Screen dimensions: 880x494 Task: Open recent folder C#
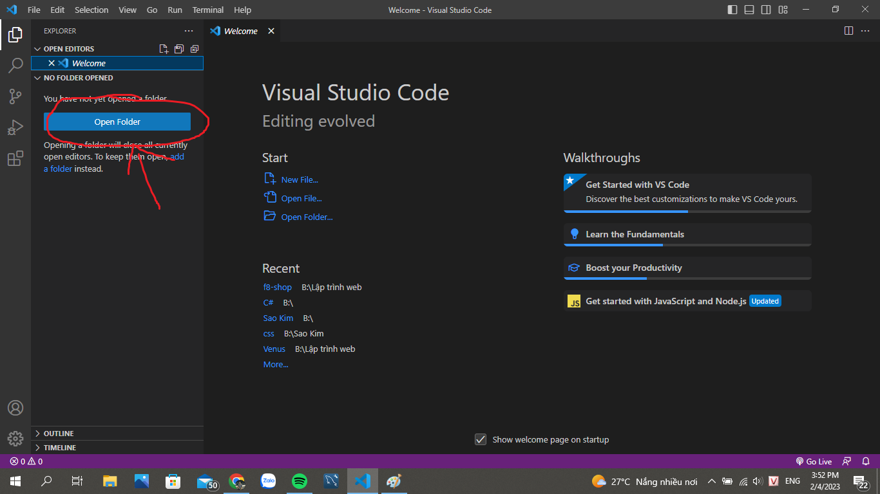click(269, 302)
